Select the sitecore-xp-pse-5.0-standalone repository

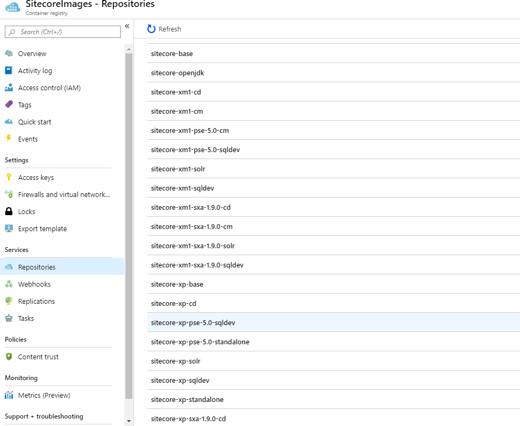200,342
